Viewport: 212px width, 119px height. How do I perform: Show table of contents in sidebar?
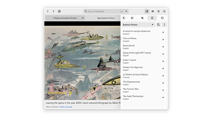point(132,18)
